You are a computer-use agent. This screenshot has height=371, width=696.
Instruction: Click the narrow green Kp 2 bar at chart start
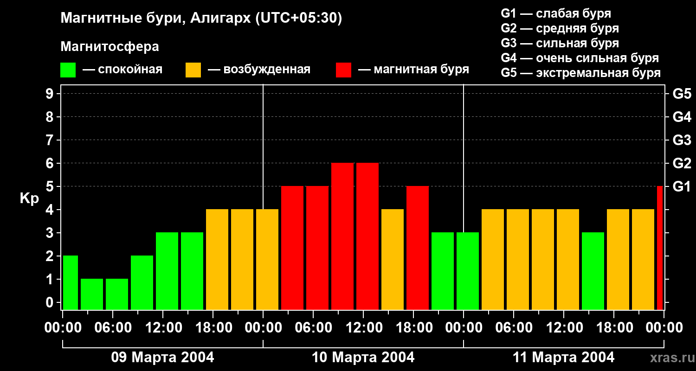pyautogui.click(x=71, y=282)
